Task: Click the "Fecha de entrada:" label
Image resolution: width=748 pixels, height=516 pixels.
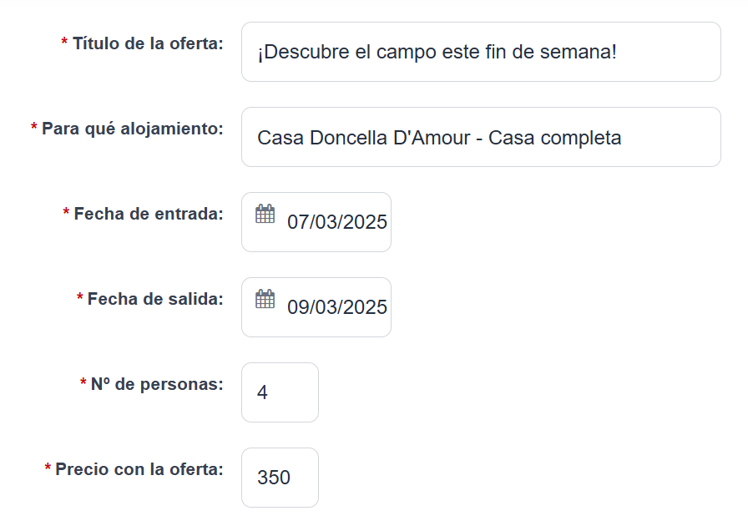Action: 149,214
